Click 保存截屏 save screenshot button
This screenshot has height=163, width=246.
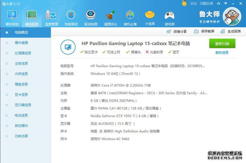pyautogui.click(x=204, y=32)
